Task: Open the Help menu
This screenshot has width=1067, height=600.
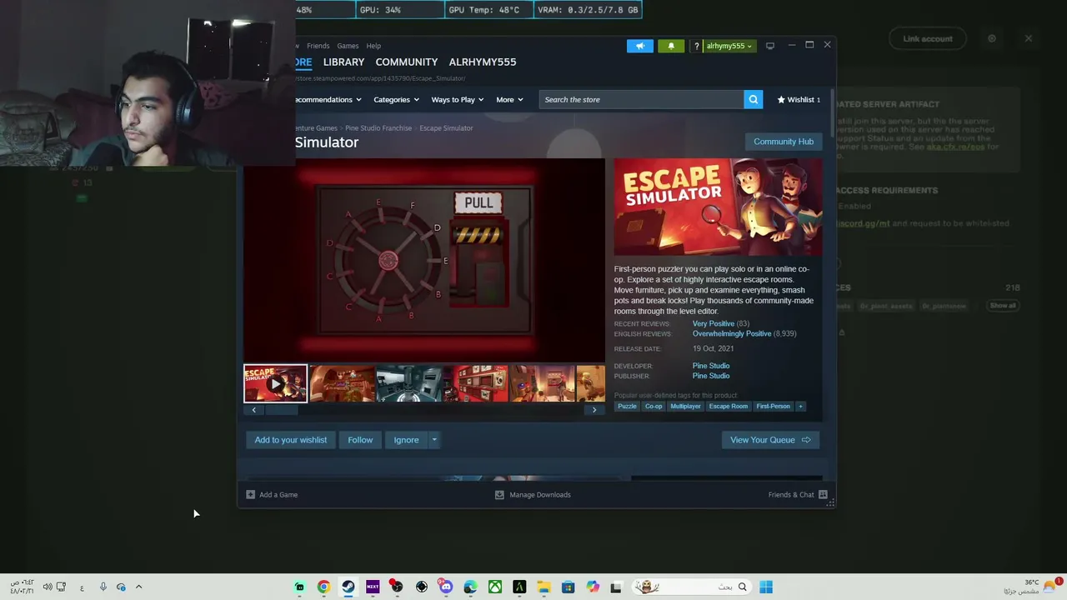Action: point(373,46)
